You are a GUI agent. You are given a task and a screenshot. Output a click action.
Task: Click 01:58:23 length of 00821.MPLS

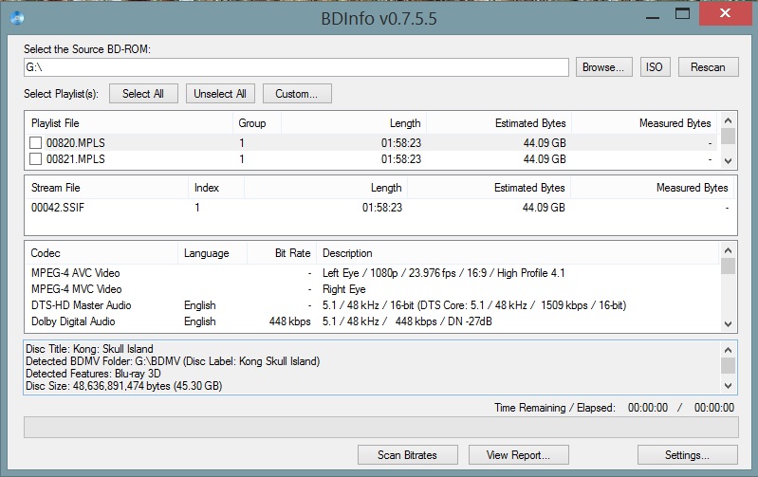[x=400, y=159]
